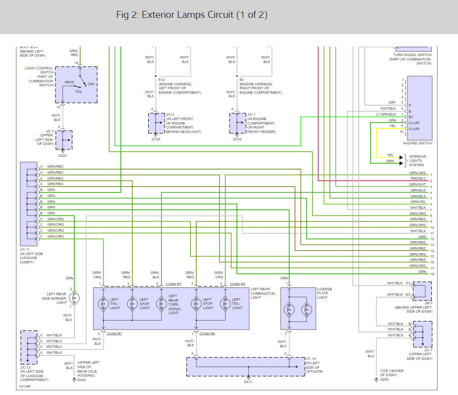Click the OFF position in light control switch
Screen dimensions: 458x395
(x=91, y=84)
